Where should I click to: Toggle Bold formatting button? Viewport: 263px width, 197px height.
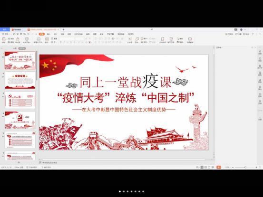coord(60,42)
